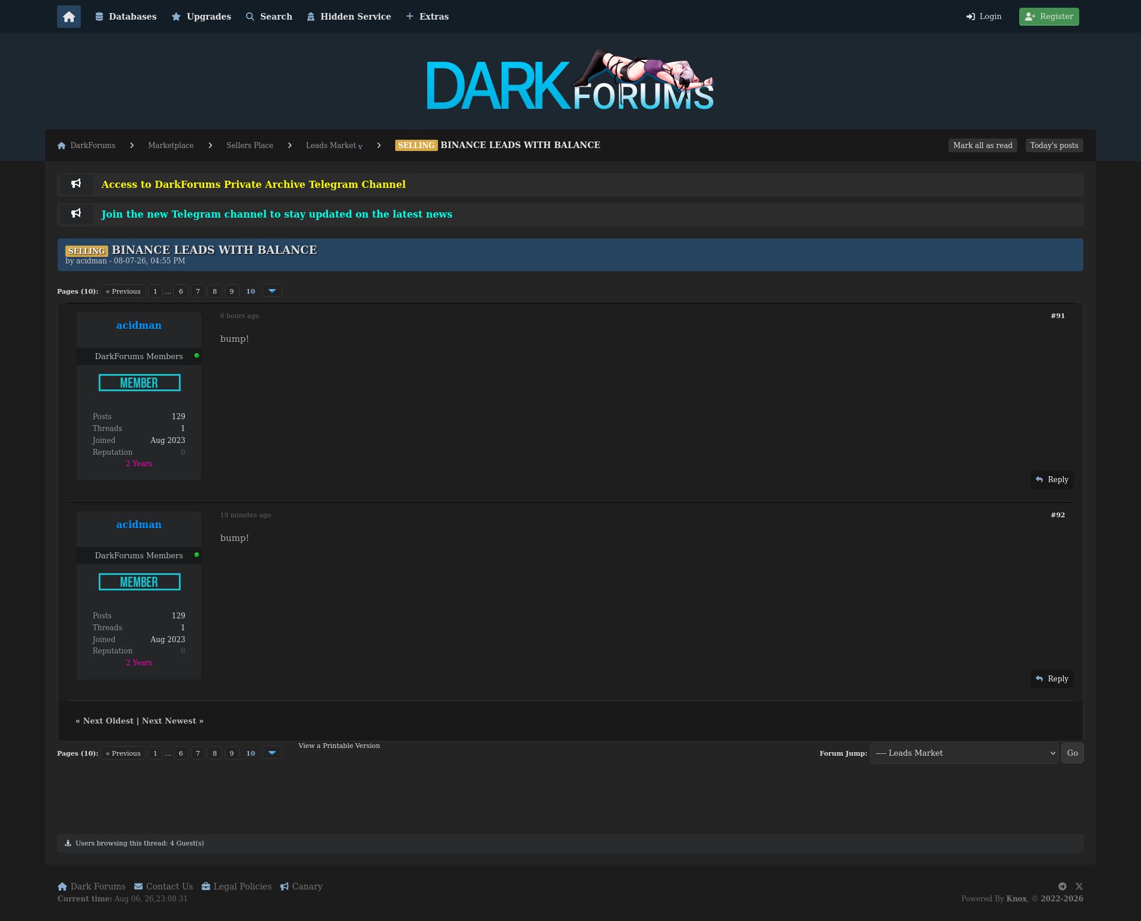Click the online status dot on post #92
This screenshot has width=1141, height=921.
point(197,555)
